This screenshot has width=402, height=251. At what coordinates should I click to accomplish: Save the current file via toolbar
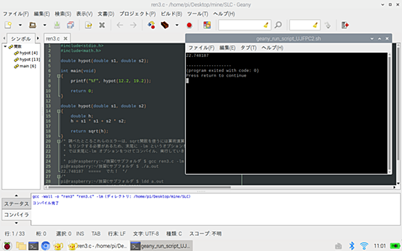[x=57, y=25]
